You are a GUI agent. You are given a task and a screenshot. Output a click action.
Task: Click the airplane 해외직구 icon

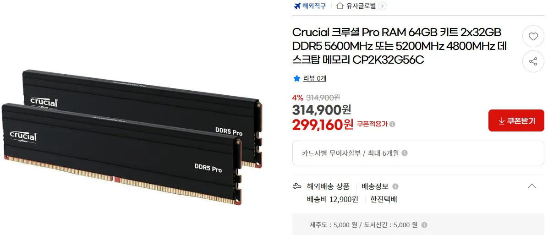tap(297, 6)
